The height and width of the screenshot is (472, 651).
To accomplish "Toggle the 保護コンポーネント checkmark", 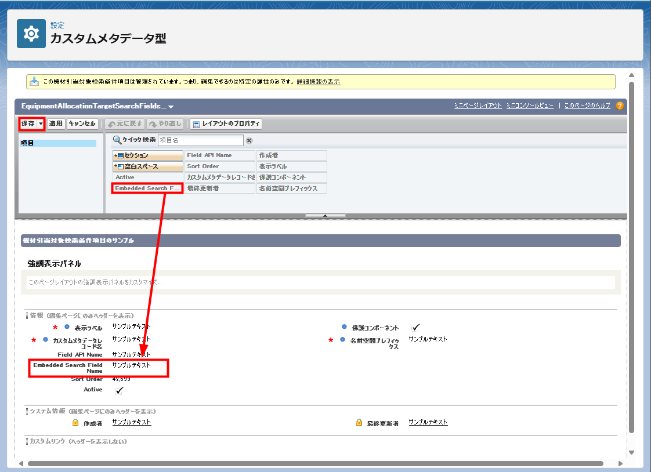I will point(415,328).
